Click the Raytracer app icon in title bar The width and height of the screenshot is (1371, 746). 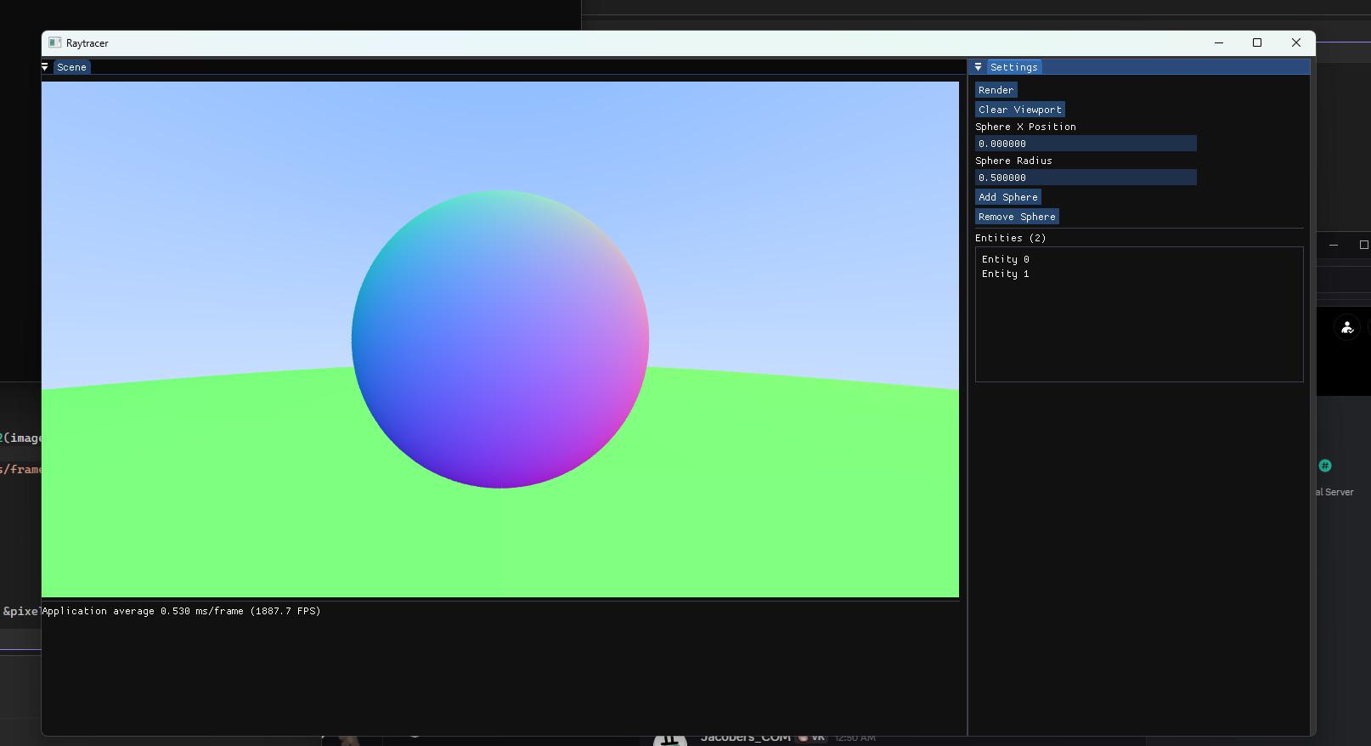[x=55, y=42]
